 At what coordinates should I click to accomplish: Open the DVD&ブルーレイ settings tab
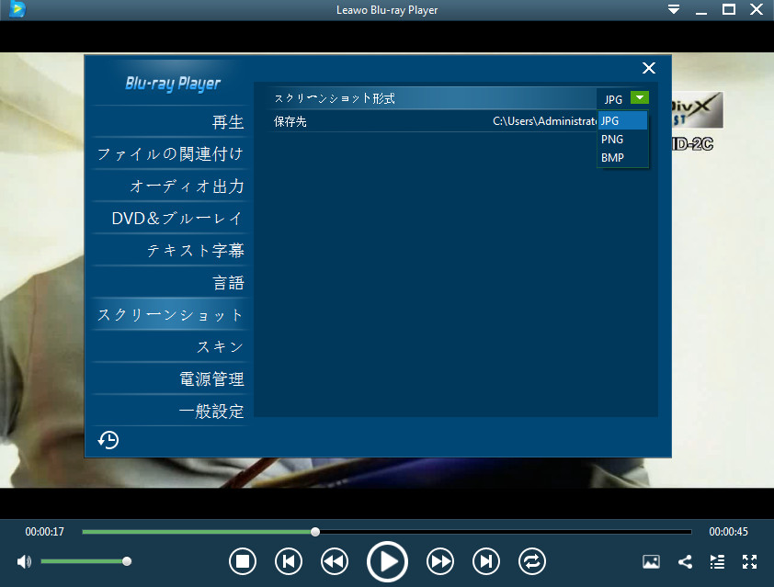pyautogui.click(x=170, y=218)
